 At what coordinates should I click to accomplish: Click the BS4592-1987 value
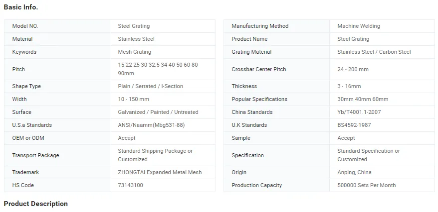(x=354, y=125)
